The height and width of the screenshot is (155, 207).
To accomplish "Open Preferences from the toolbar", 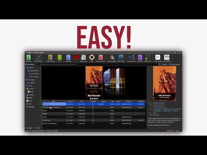I will pyautogui.click(x=147, y=57).
